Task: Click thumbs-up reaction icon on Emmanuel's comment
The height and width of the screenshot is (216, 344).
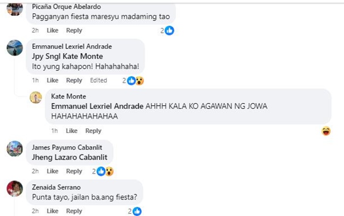Action: click(x=131, y=81)
